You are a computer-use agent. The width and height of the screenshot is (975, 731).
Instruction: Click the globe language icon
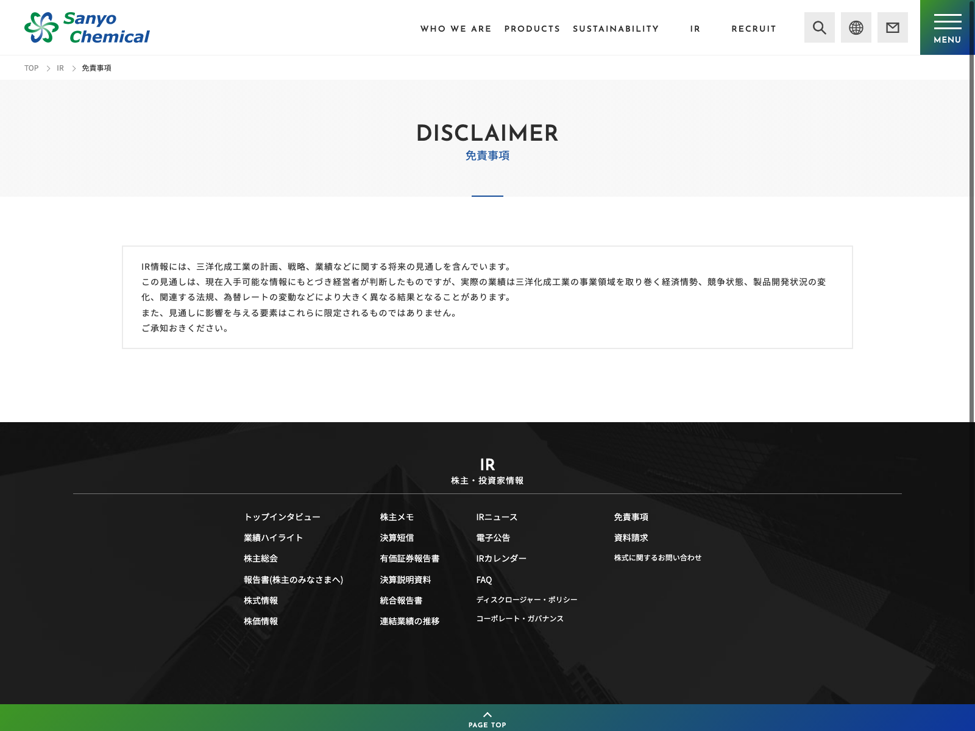856,27
